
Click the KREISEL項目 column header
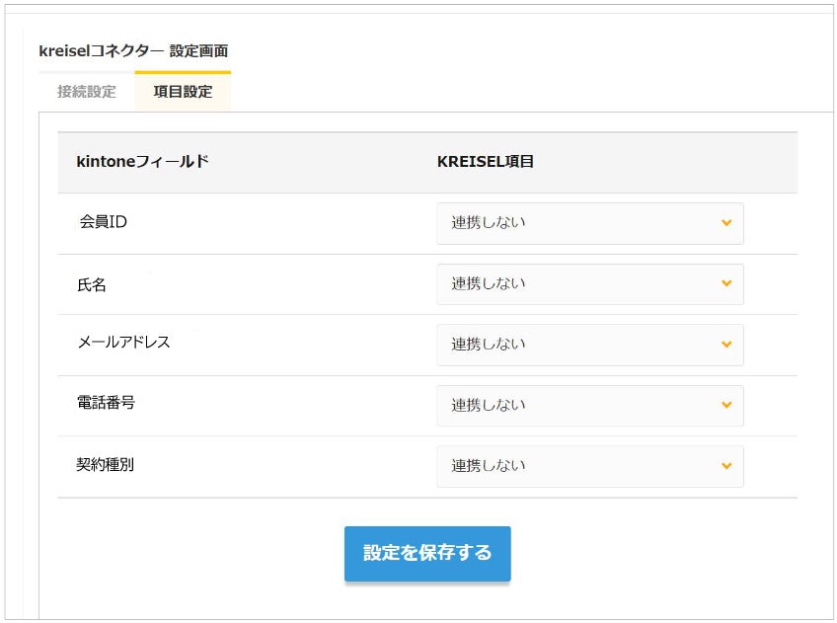tap(486, 161)
